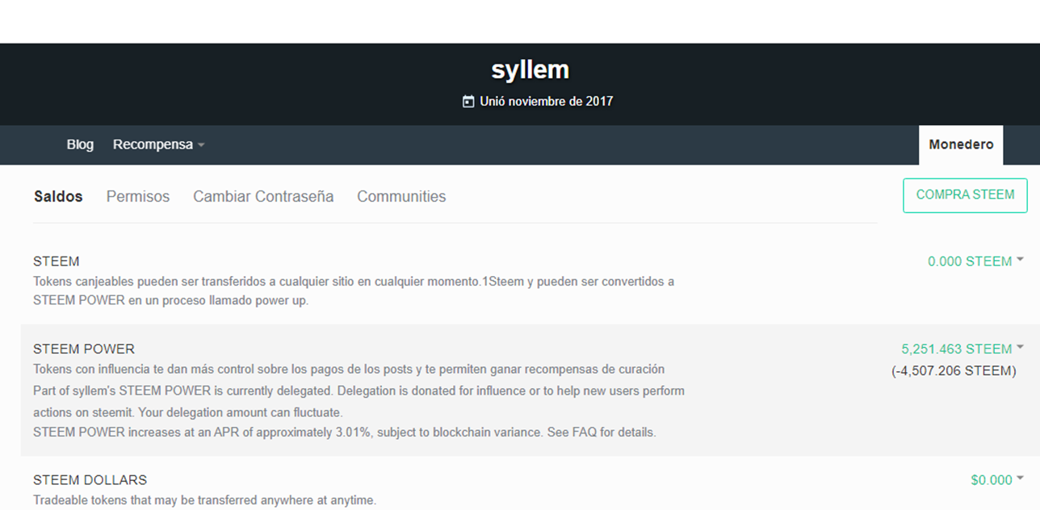Click the STEEM POWER section title
The image size is (1040, 510).
[x=84, y=349]
